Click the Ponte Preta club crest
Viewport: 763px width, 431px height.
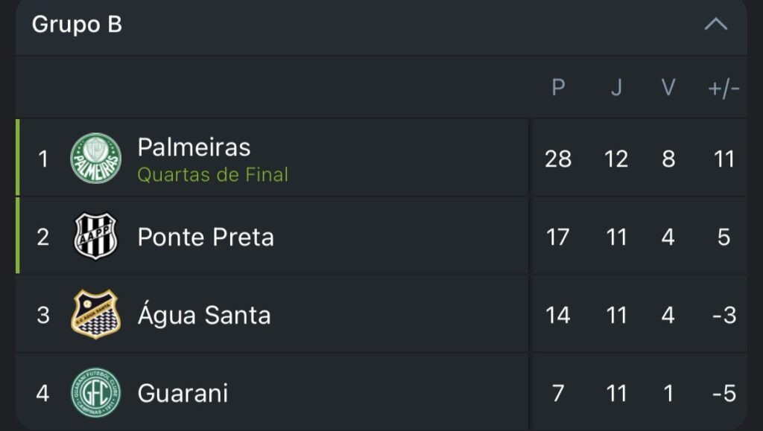95,237
